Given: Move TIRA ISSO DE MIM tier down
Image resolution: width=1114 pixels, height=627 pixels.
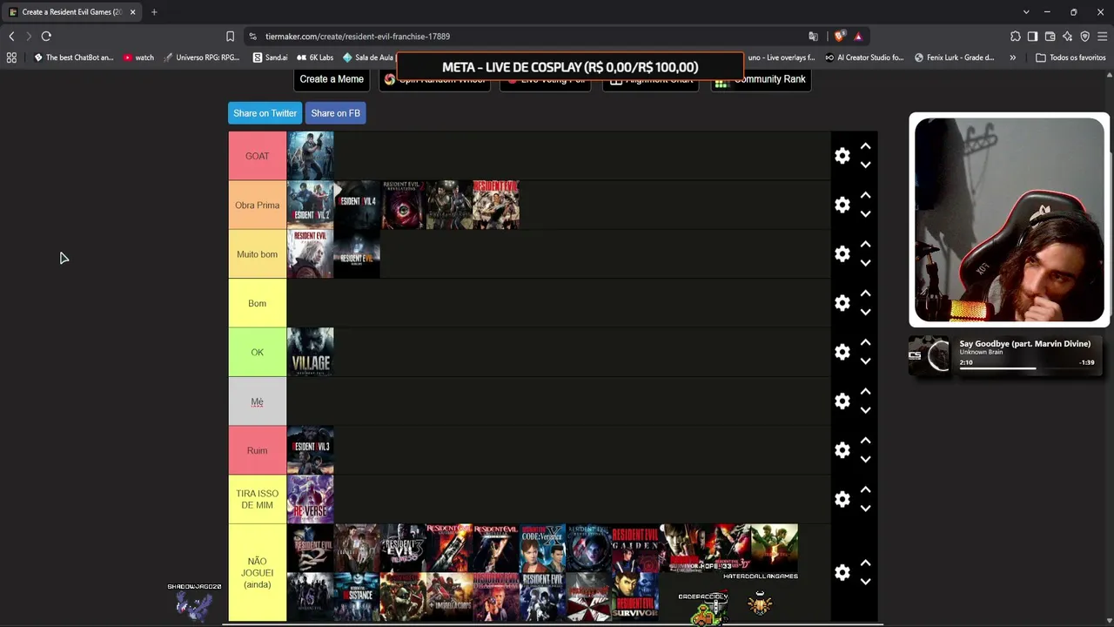Looking at the screenshot, I should point(865,509).
